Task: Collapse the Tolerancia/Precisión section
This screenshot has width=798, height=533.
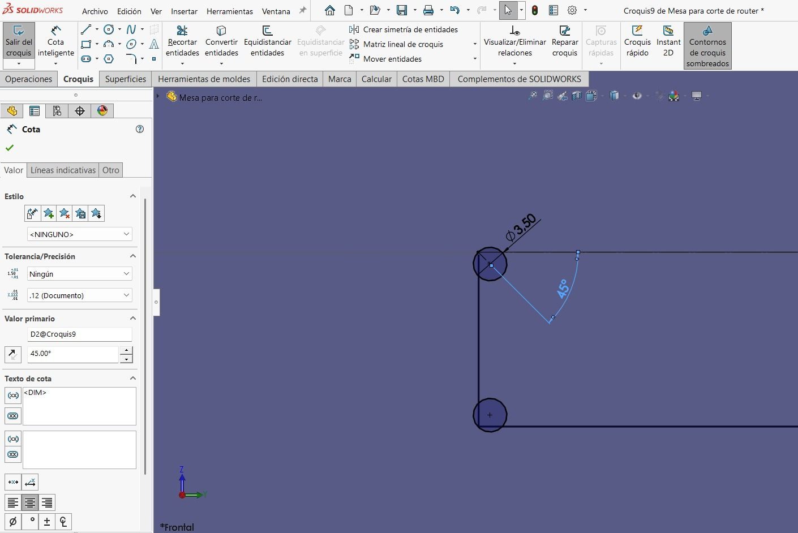Action: pyautogui.click(x=133, y=256)
